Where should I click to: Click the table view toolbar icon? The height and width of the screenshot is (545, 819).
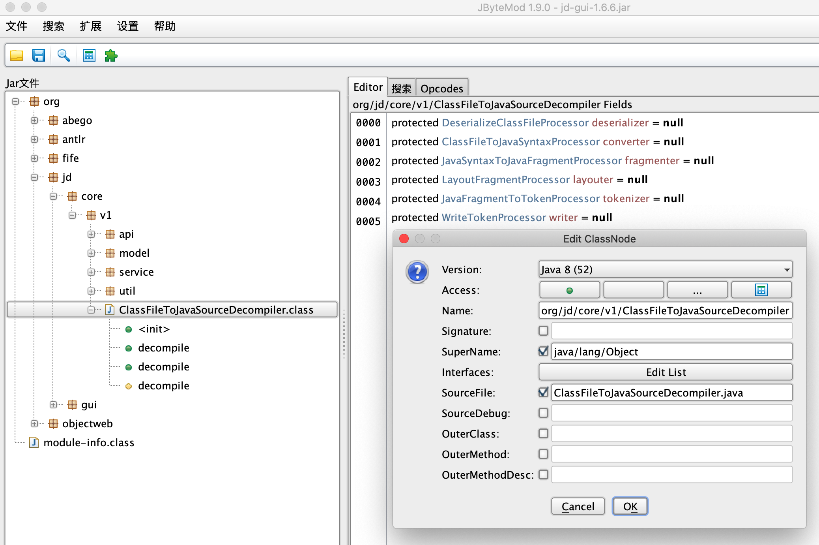coord(89,56)
